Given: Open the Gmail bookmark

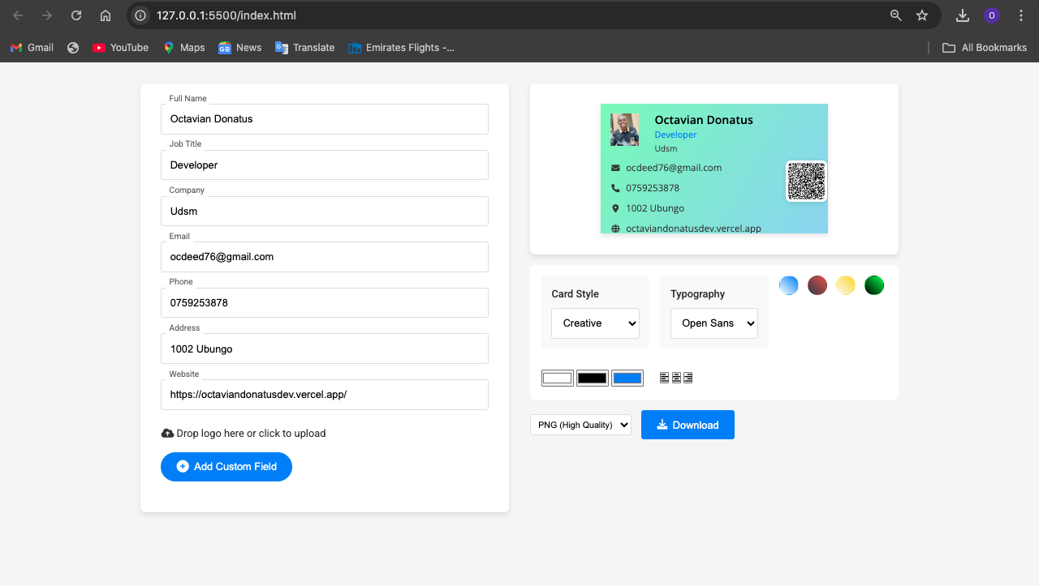Looking at the screenshot, I should 32,48.
